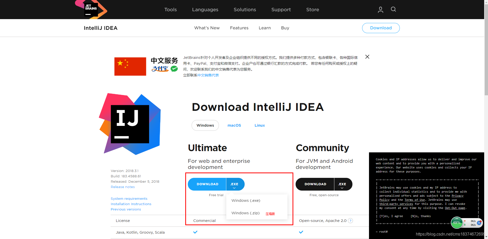Image resolution: width=488 pixels, height=239 pixels.
Task: Expand the Community .EXE format dropdown
Action: (343, 184)
